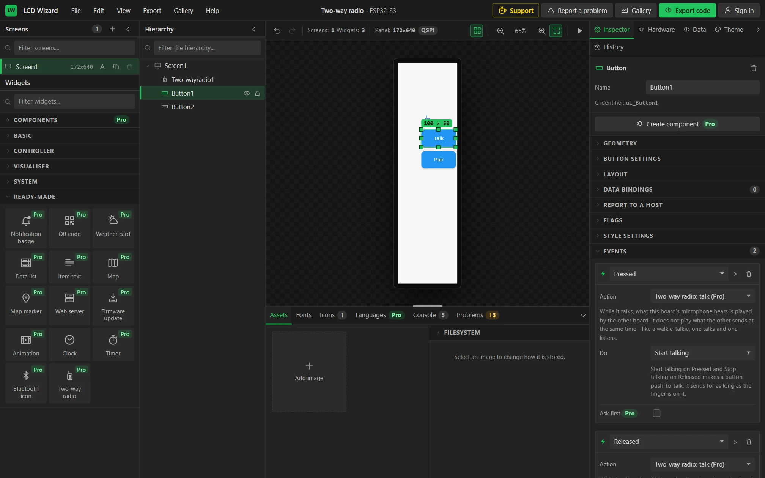Screen dimensions: 765x478
Task: Add the Two-way radio ready-made widget
Action: [x=69, y=384]
